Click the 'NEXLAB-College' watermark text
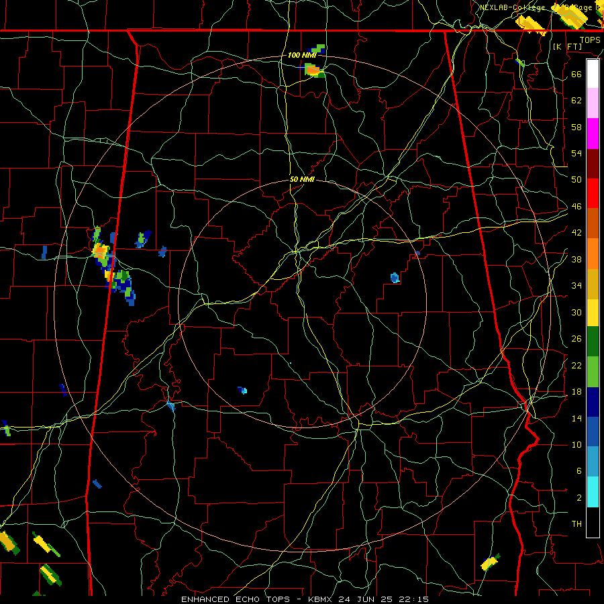Screen dimensions: 604x604 (x=513, y=7)
